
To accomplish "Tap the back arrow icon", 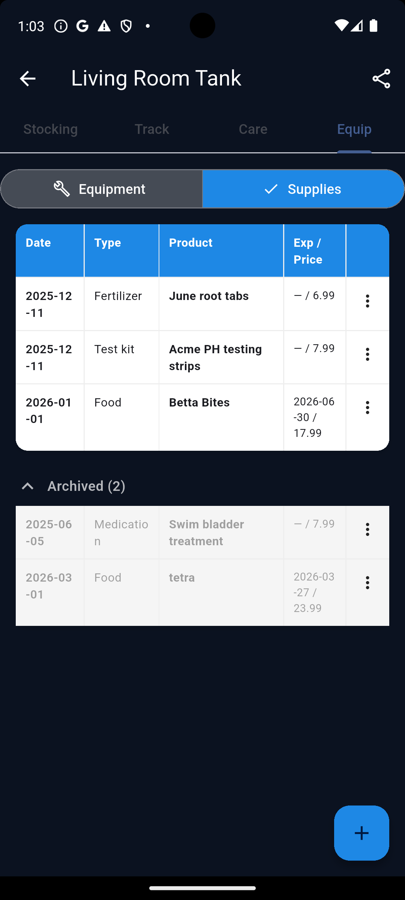I will 27,79.
